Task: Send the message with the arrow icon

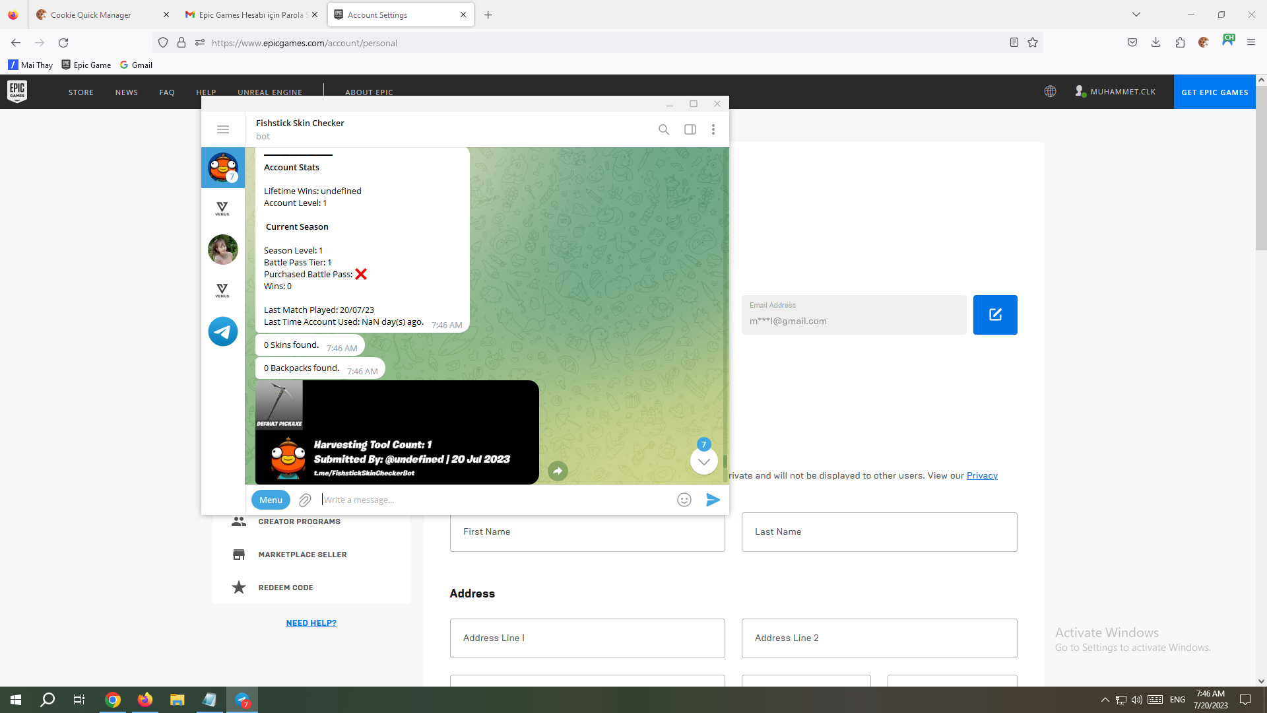Action: coord(713,500)
